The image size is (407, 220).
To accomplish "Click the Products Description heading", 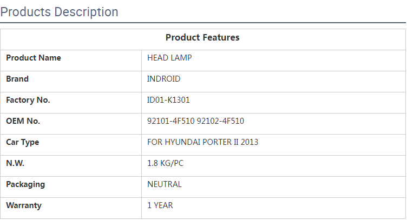I will (60, 12).
